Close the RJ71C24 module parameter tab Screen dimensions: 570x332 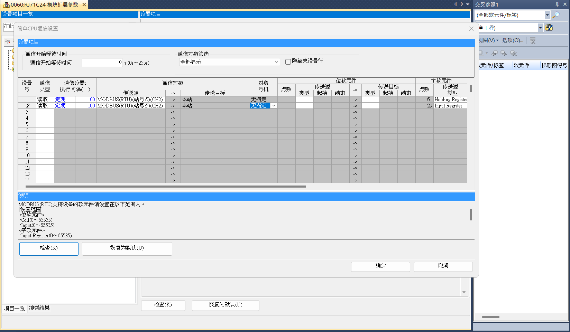[x=84, y=4]
